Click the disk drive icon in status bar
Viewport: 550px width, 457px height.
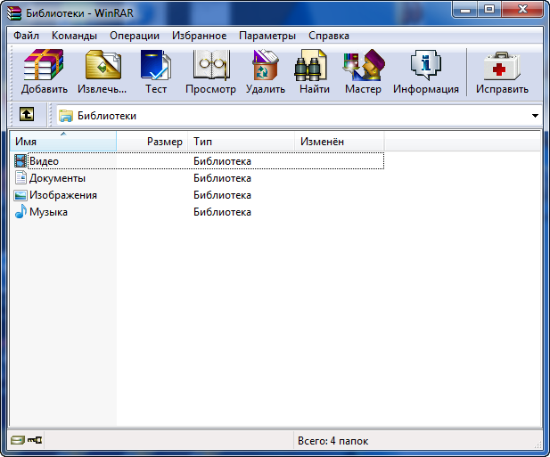(17, 441)
